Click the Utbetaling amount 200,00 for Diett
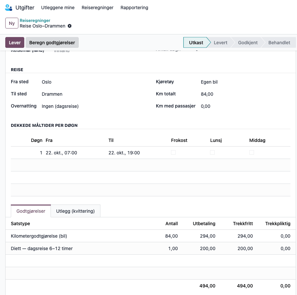 tap(208, 248)
